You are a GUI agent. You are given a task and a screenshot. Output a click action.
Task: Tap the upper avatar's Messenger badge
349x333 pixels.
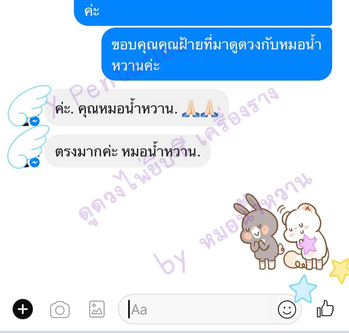35,121
